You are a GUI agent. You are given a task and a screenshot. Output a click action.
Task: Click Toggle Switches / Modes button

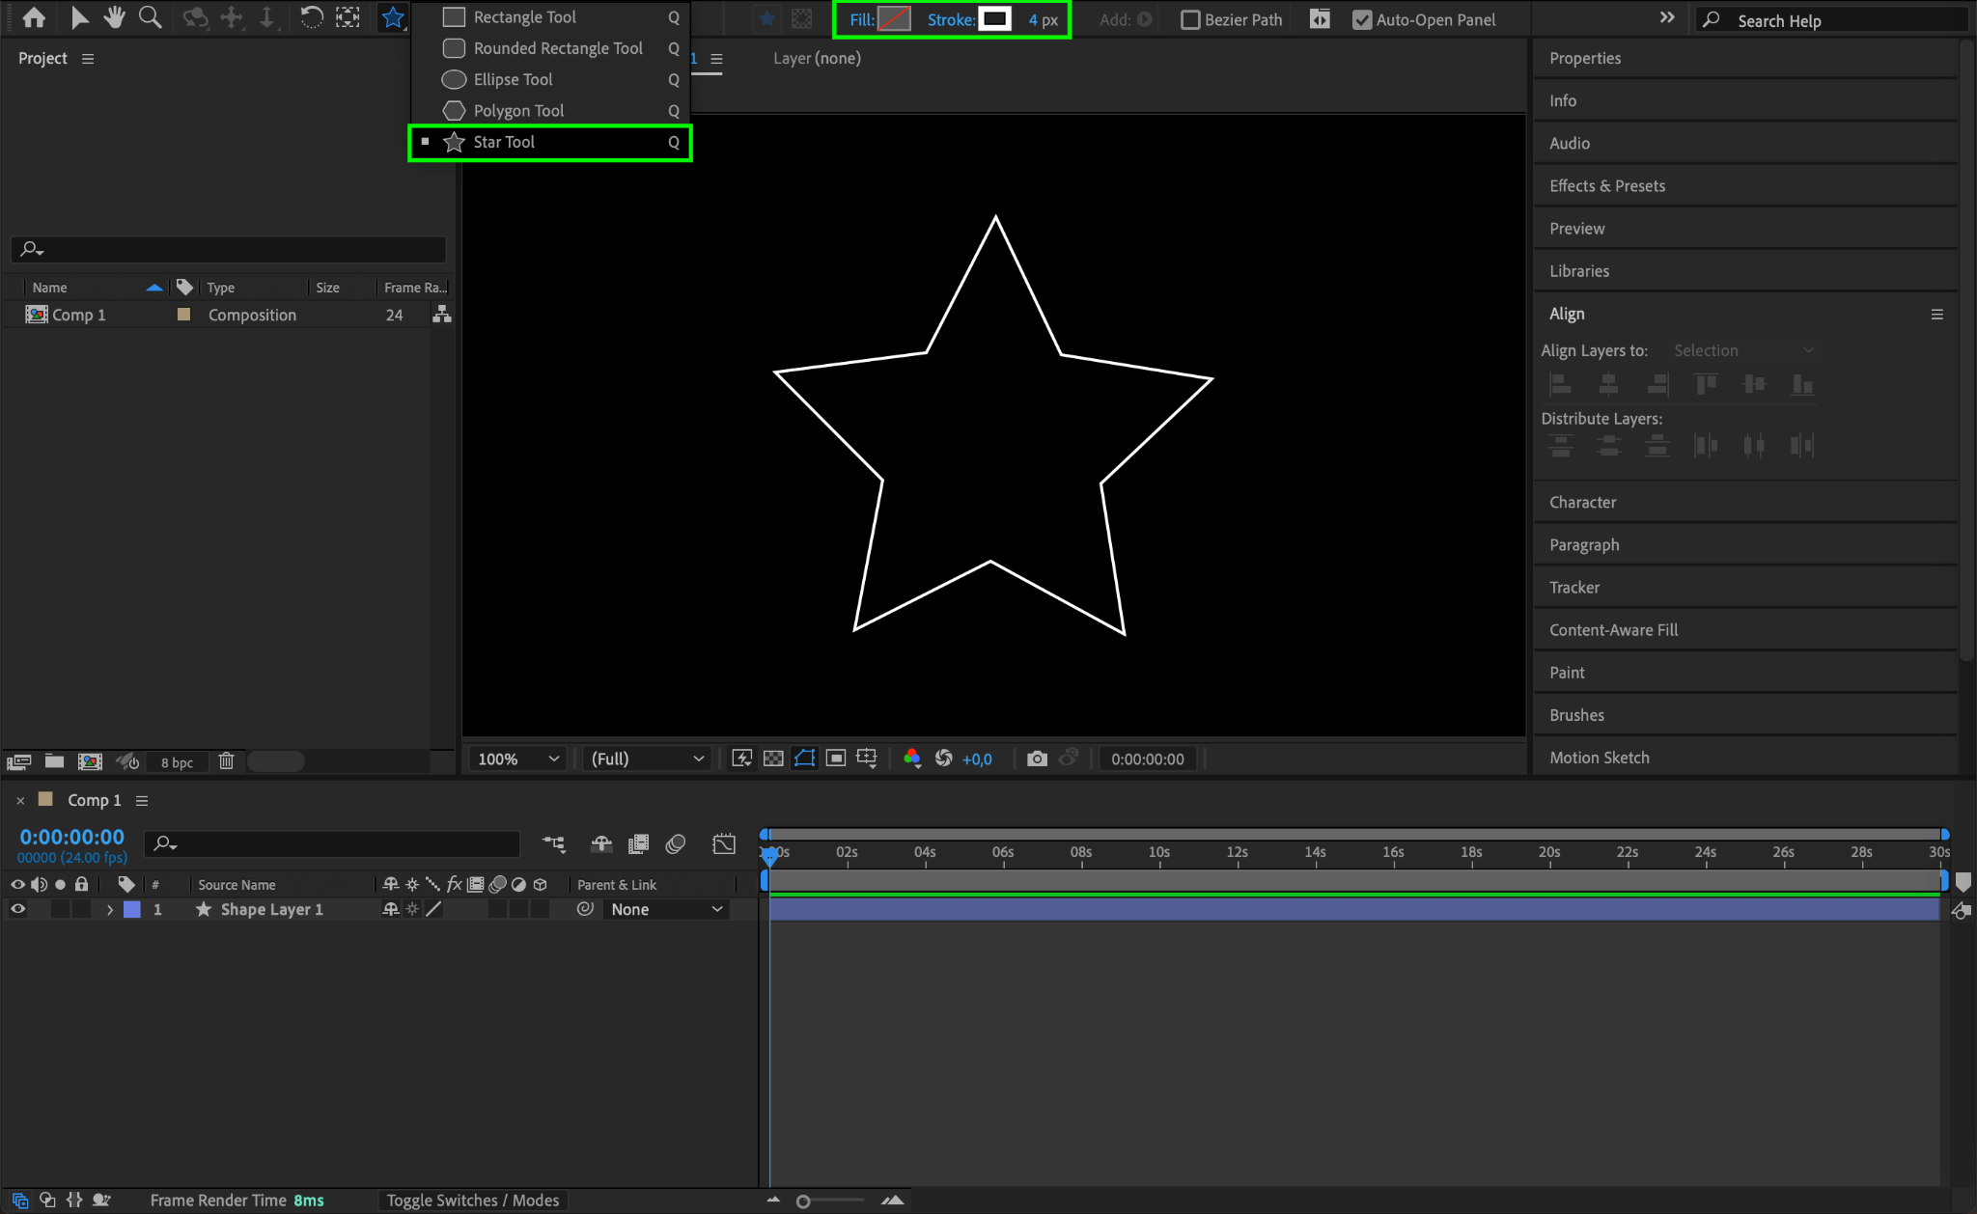[x=472, y=1200]
